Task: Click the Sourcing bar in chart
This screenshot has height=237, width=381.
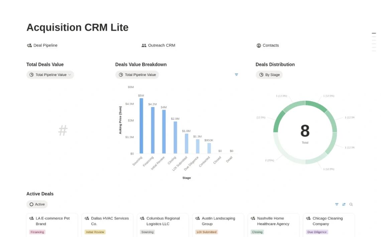Action: (141, 126)
